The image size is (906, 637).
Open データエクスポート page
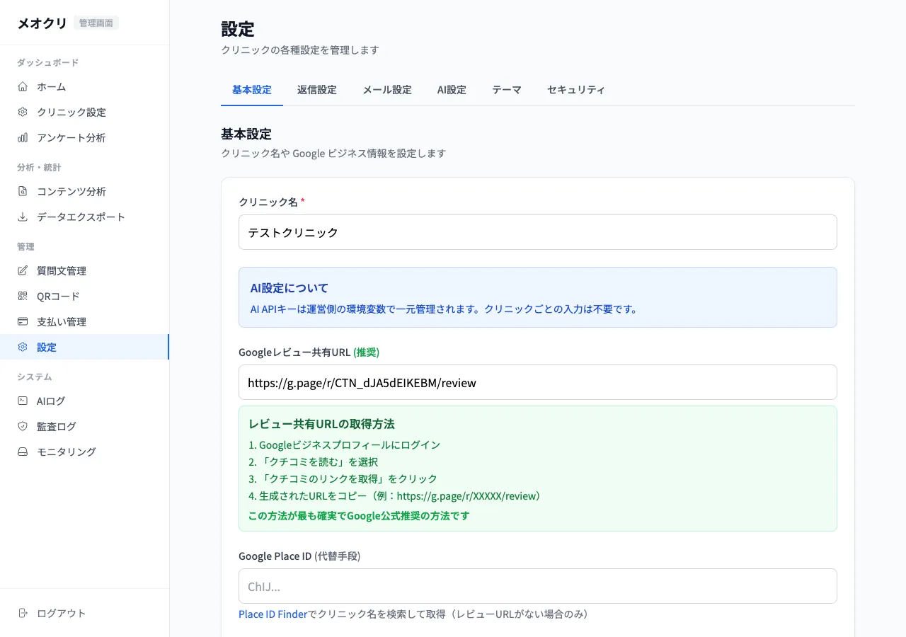click(84, 217)
